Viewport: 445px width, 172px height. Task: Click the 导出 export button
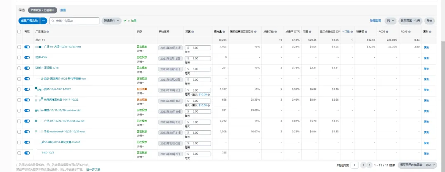pyautogui.click(x=430, y=21)
